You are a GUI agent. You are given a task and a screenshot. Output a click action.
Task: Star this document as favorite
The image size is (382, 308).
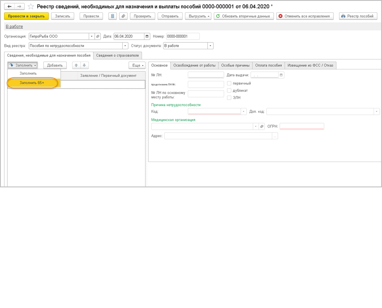pyautogui.click(x=31, y=6)
